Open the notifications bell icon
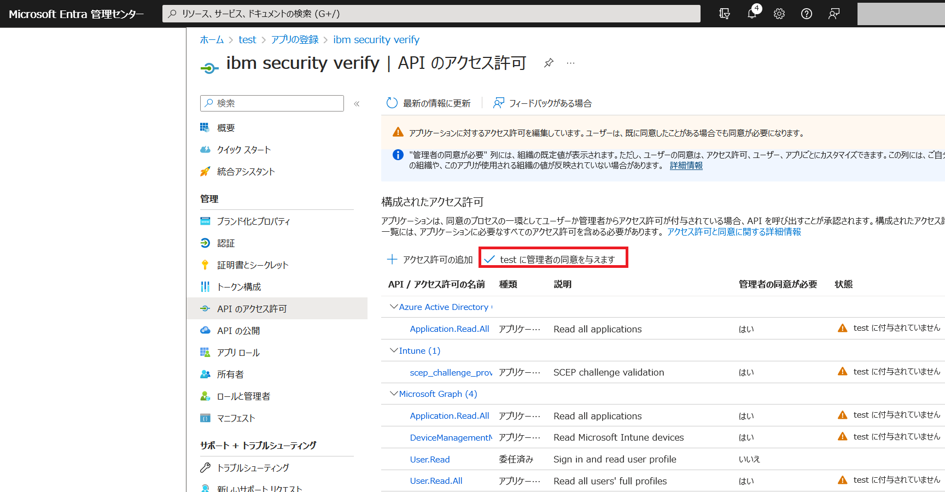Viewport: 945px width, 492px height. click(x=752, y=13)
